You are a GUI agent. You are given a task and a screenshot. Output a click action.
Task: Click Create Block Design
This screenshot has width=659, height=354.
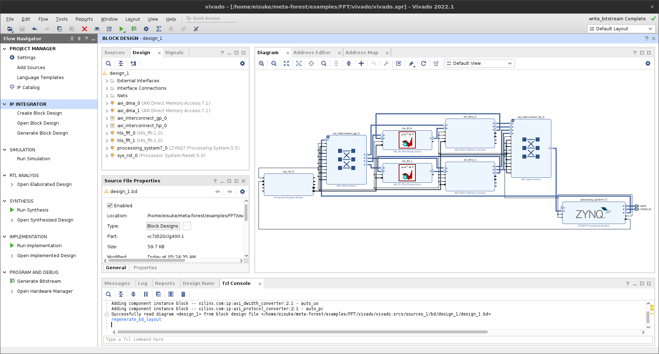point(40,113)
